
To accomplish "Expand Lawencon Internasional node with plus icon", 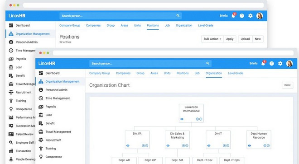I will (198, 119).
